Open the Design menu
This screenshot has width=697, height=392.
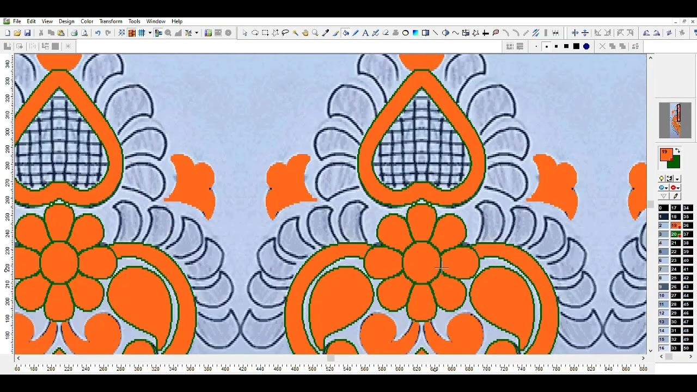[x=66, y=21]
